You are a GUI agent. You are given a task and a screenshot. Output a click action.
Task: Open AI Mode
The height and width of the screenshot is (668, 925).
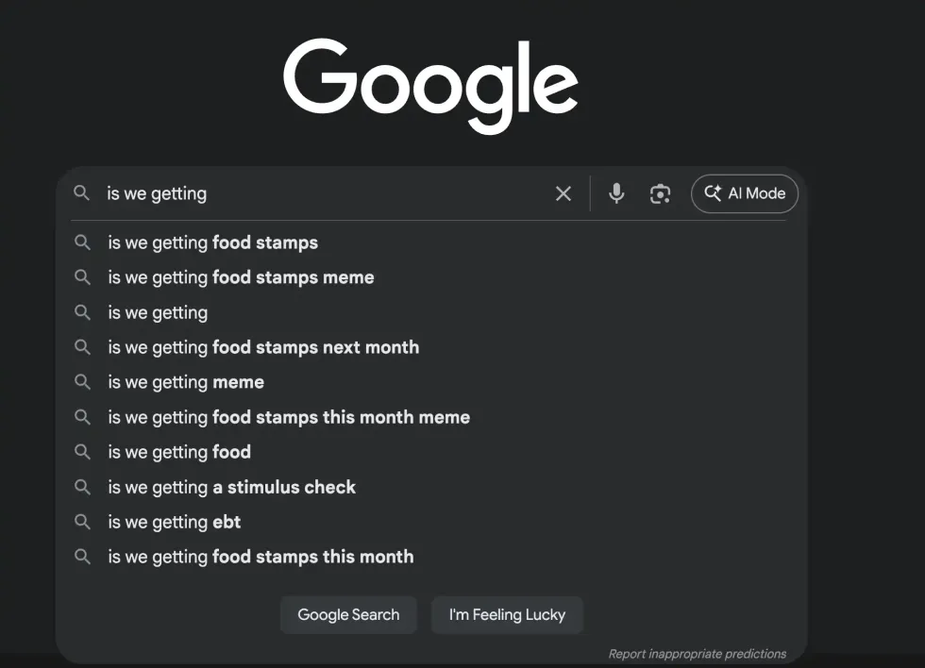click(745, 193)
